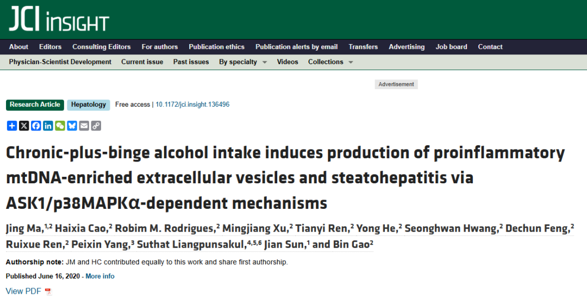Open the Advertising menu item
This screenshot has width=587, height=303.
coord(407,47)
